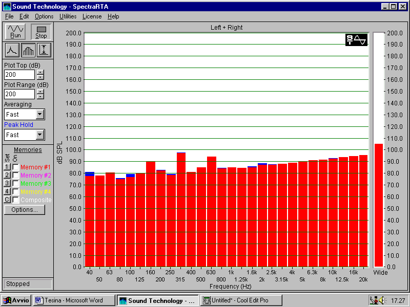Expand the Peak Hold speed dropdown
The image size is (410, 307).
(x=40, y=135)
